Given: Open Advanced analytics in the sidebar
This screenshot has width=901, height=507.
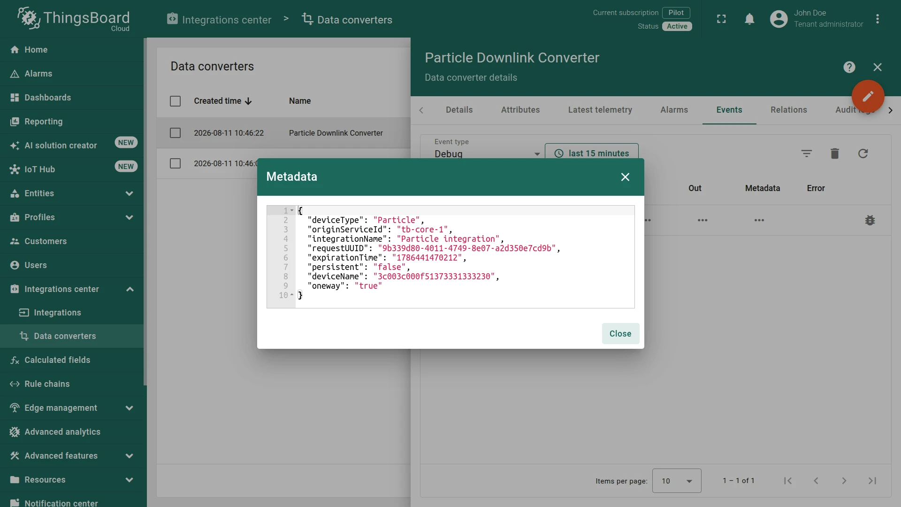Looking at the screenshot, I should 72,432.
